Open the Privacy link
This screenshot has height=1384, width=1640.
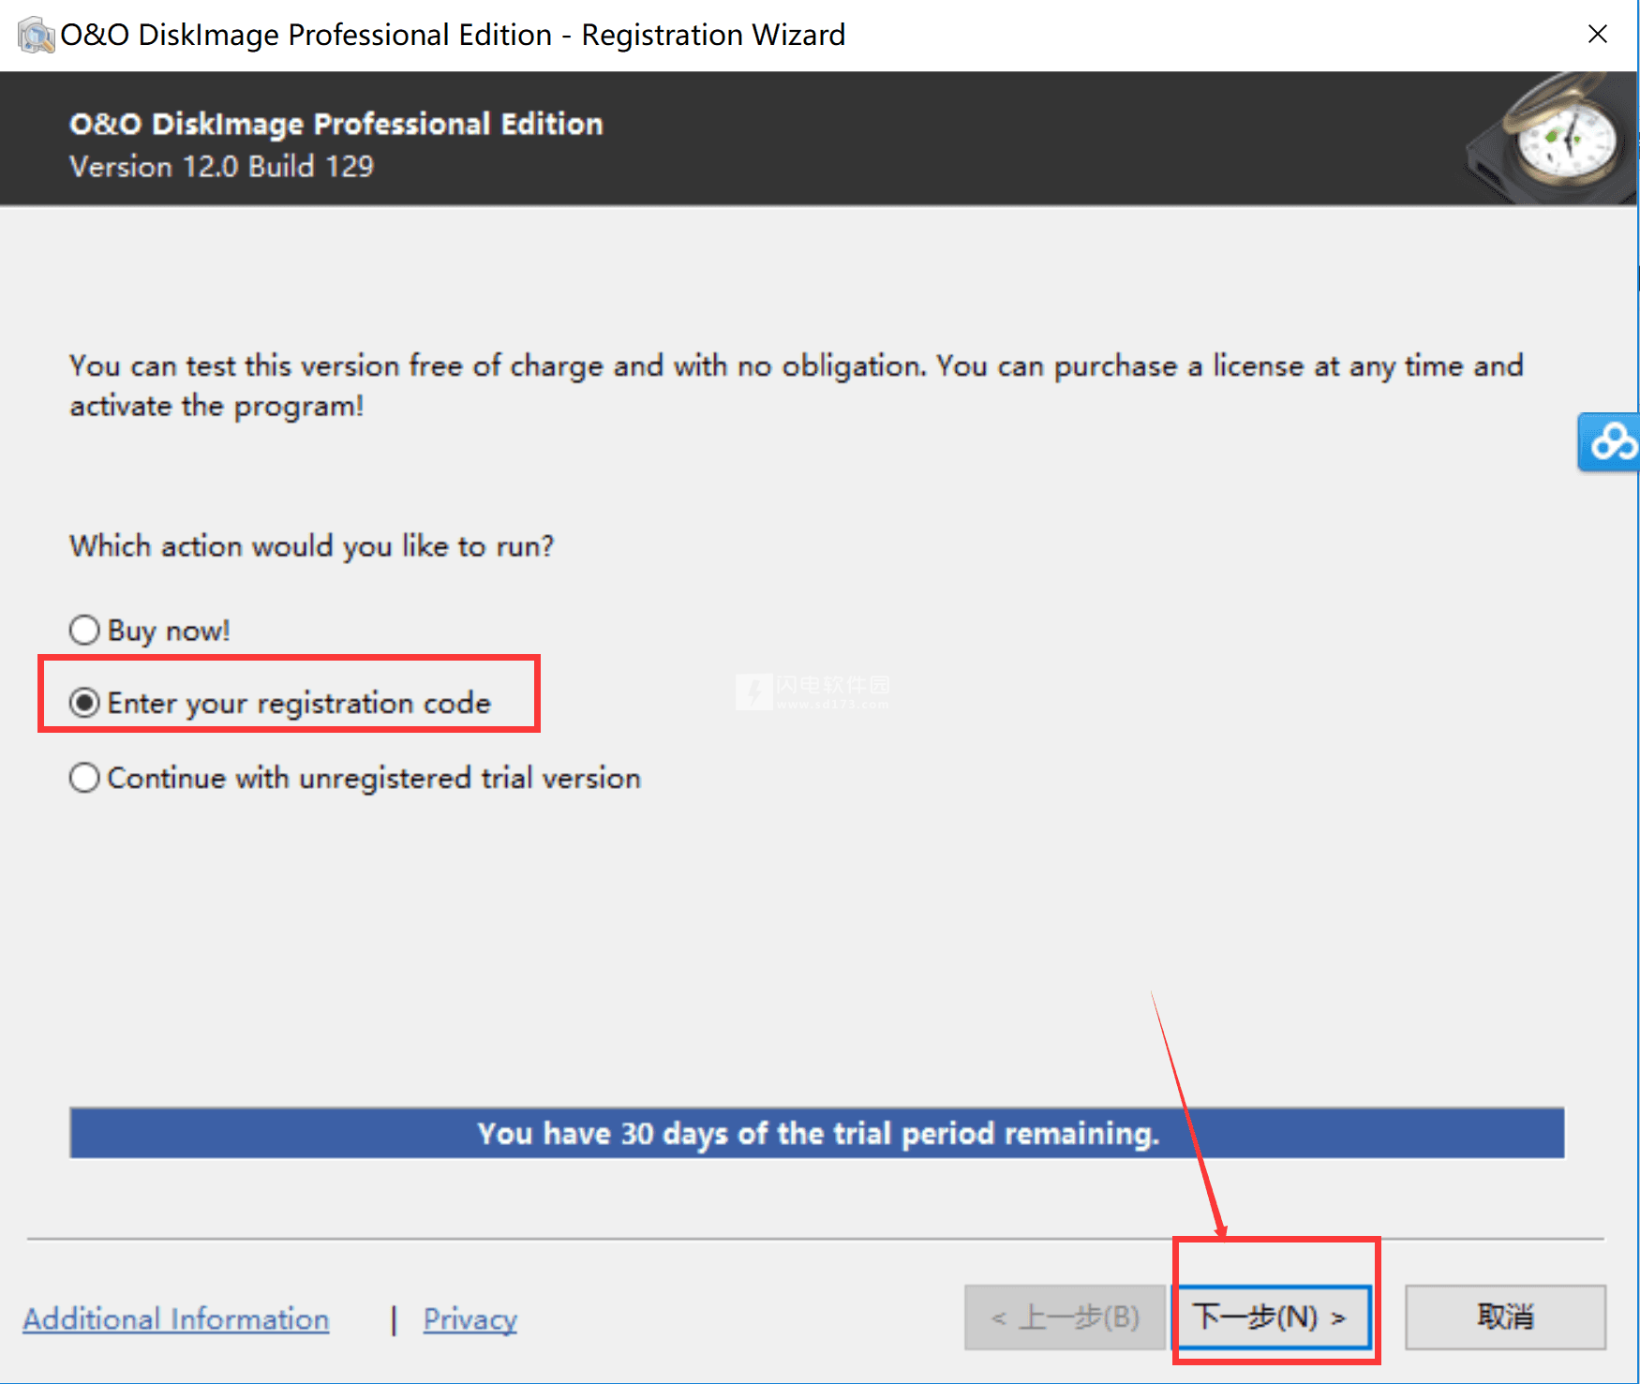470,1319
